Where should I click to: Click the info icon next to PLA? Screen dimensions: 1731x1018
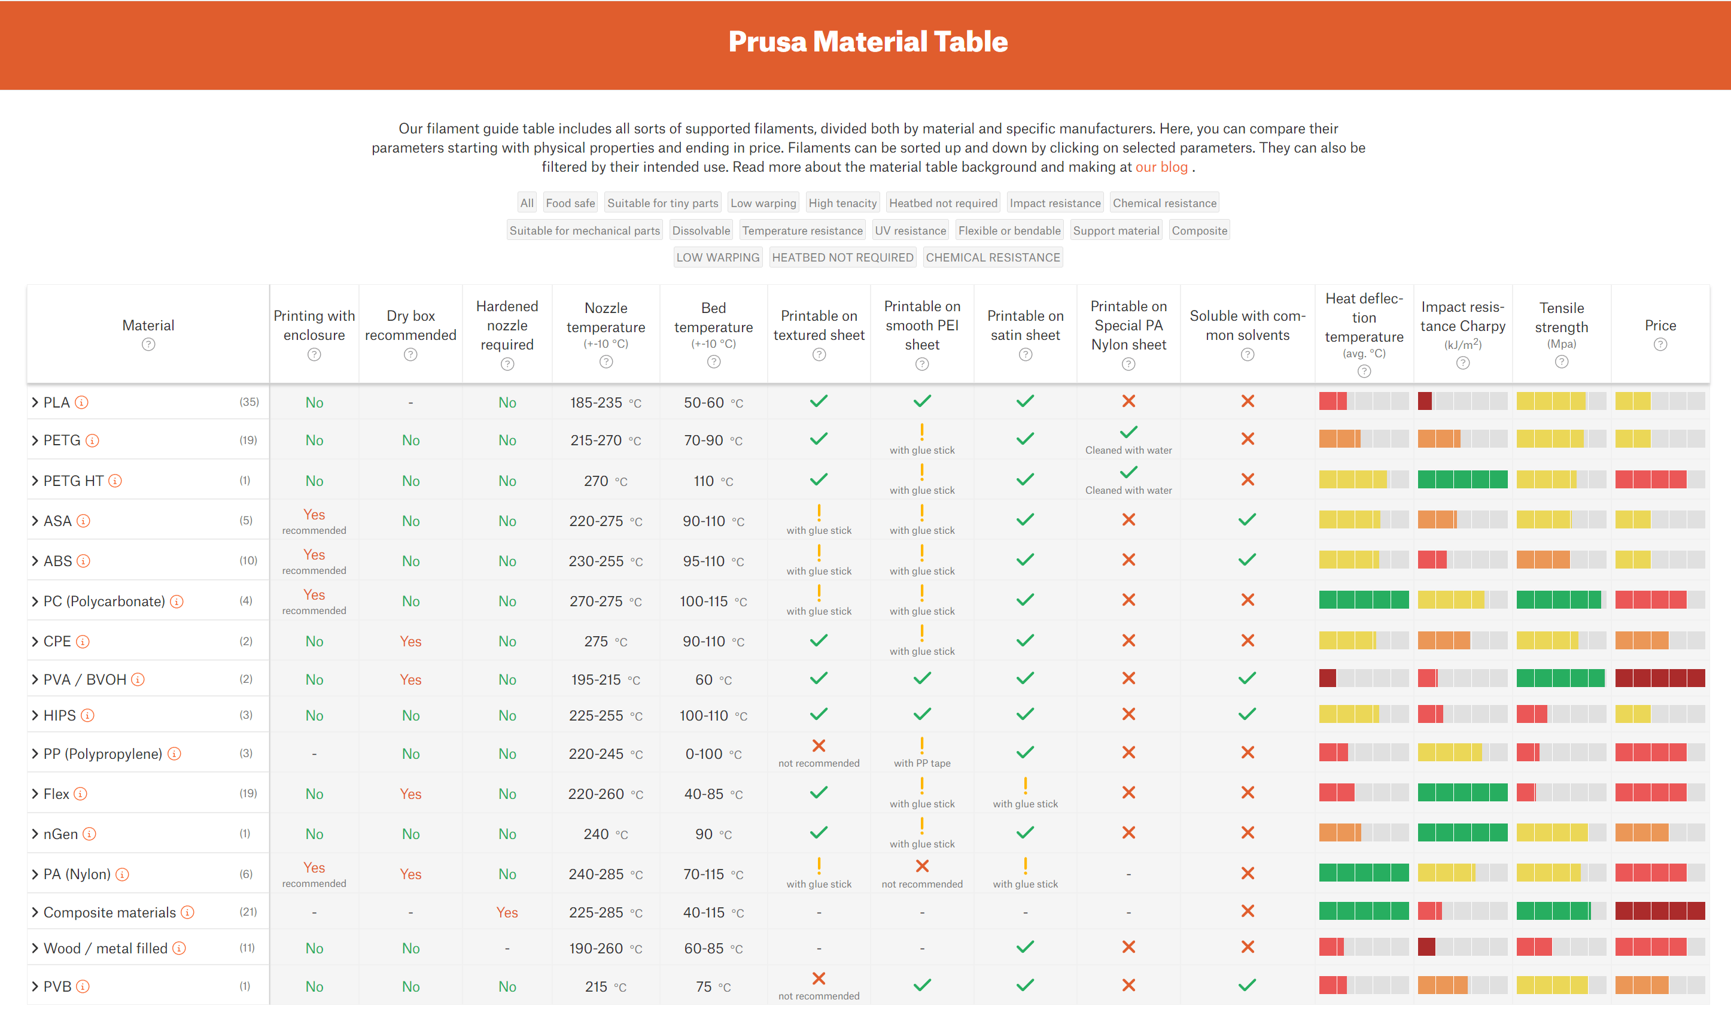click(x=82, y=403)
